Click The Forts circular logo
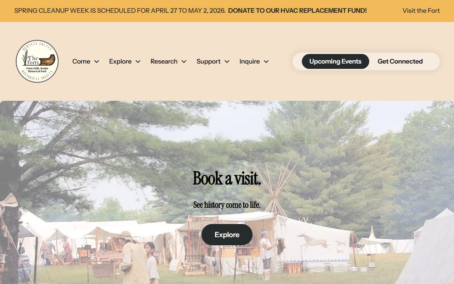 tap(37, 61)
